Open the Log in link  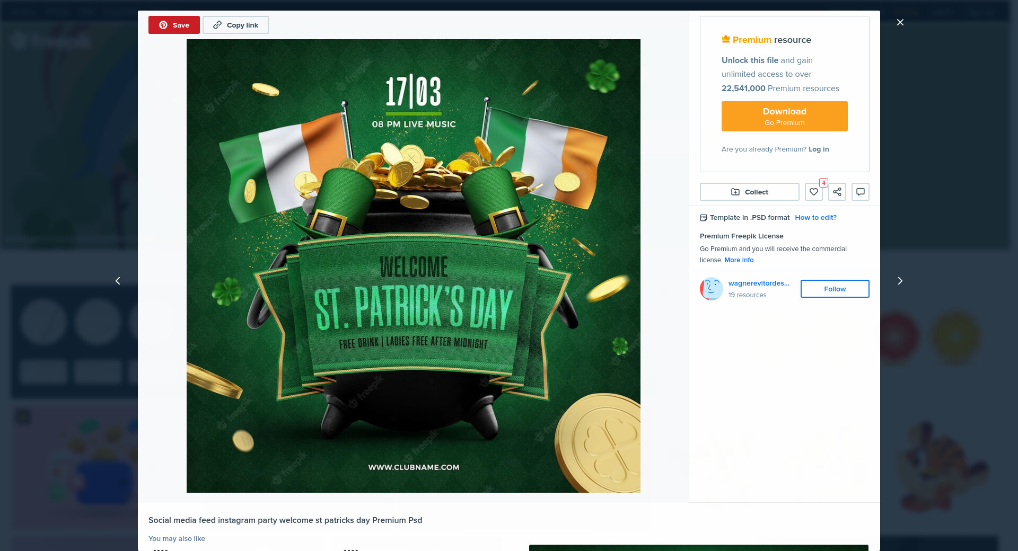pos(819,149)
